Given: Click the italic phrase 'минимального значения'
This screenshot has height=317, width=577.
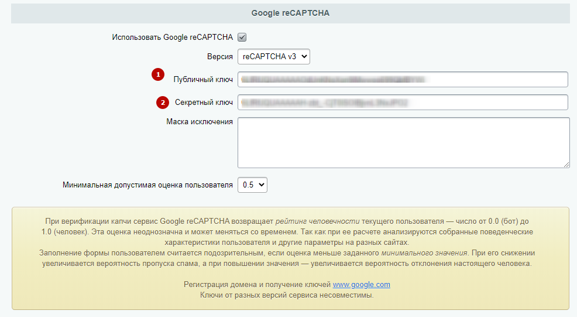Looking at the screenshot, I should [424, 253].
